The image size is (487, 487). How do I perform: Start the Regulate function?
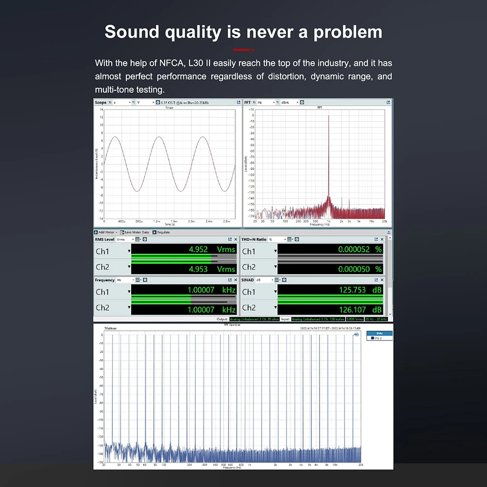[x=161, y=232]
